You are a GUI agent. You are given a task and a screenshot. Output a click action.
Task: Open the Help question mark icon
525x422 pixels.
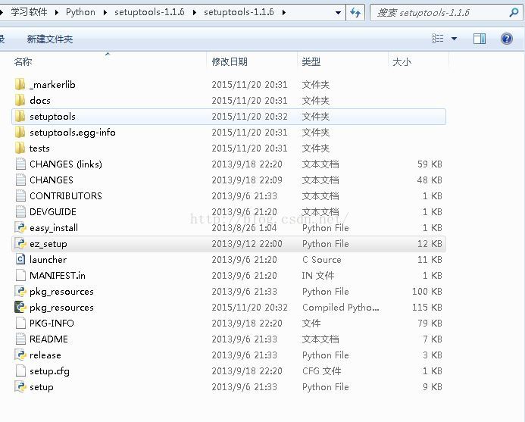(x=507, y=39)
